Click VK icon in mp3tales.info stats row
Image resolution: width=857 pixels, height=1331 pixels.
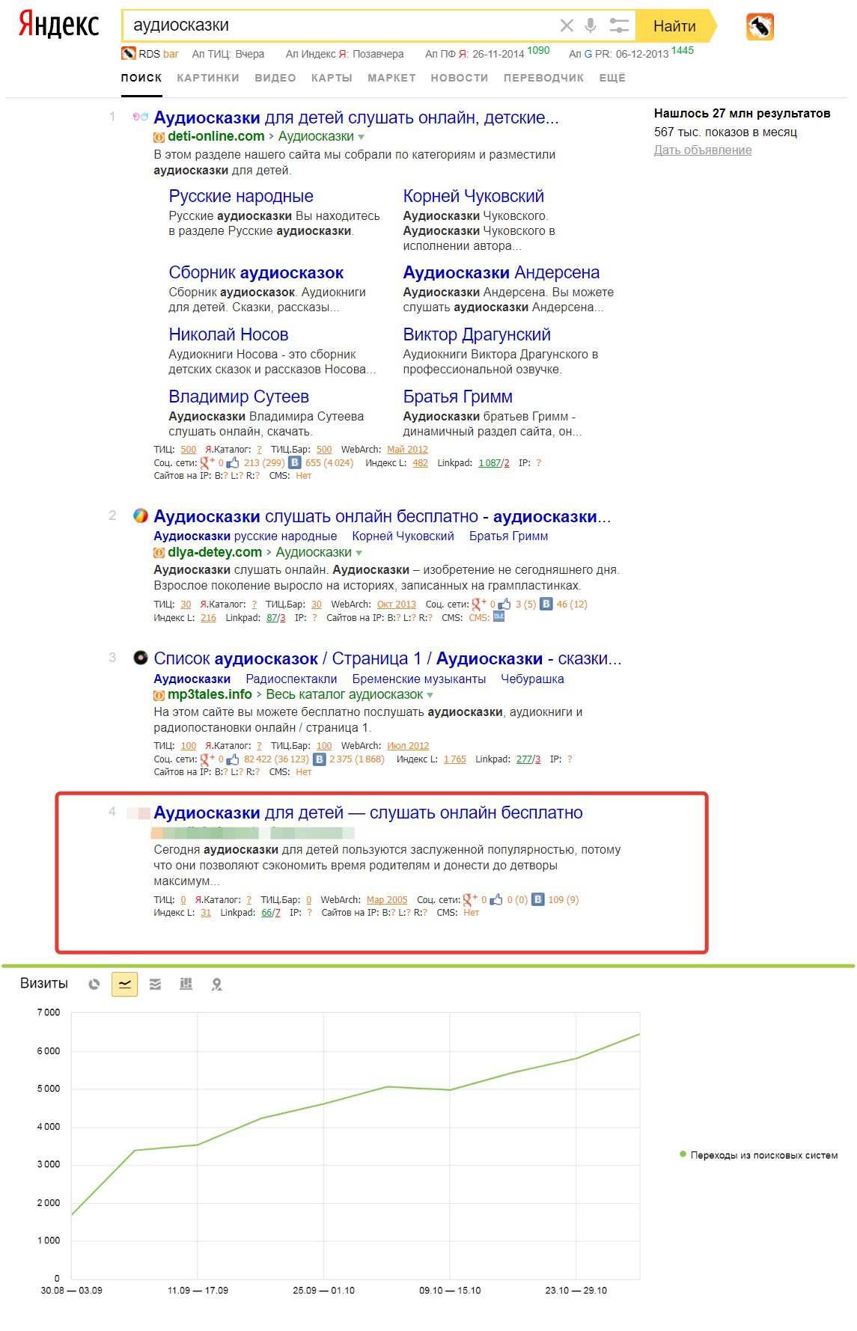tap(320, 759)
